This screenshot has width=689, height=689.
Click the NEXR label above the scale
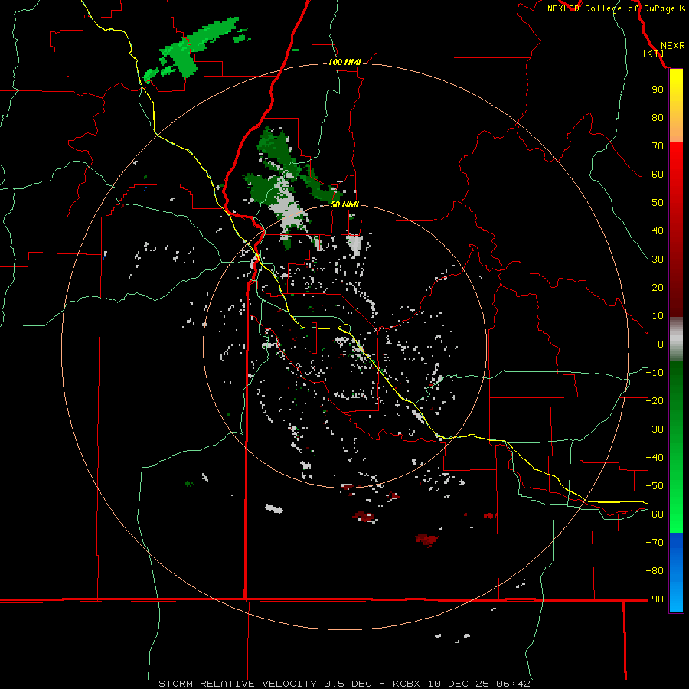tap(672, 46)
